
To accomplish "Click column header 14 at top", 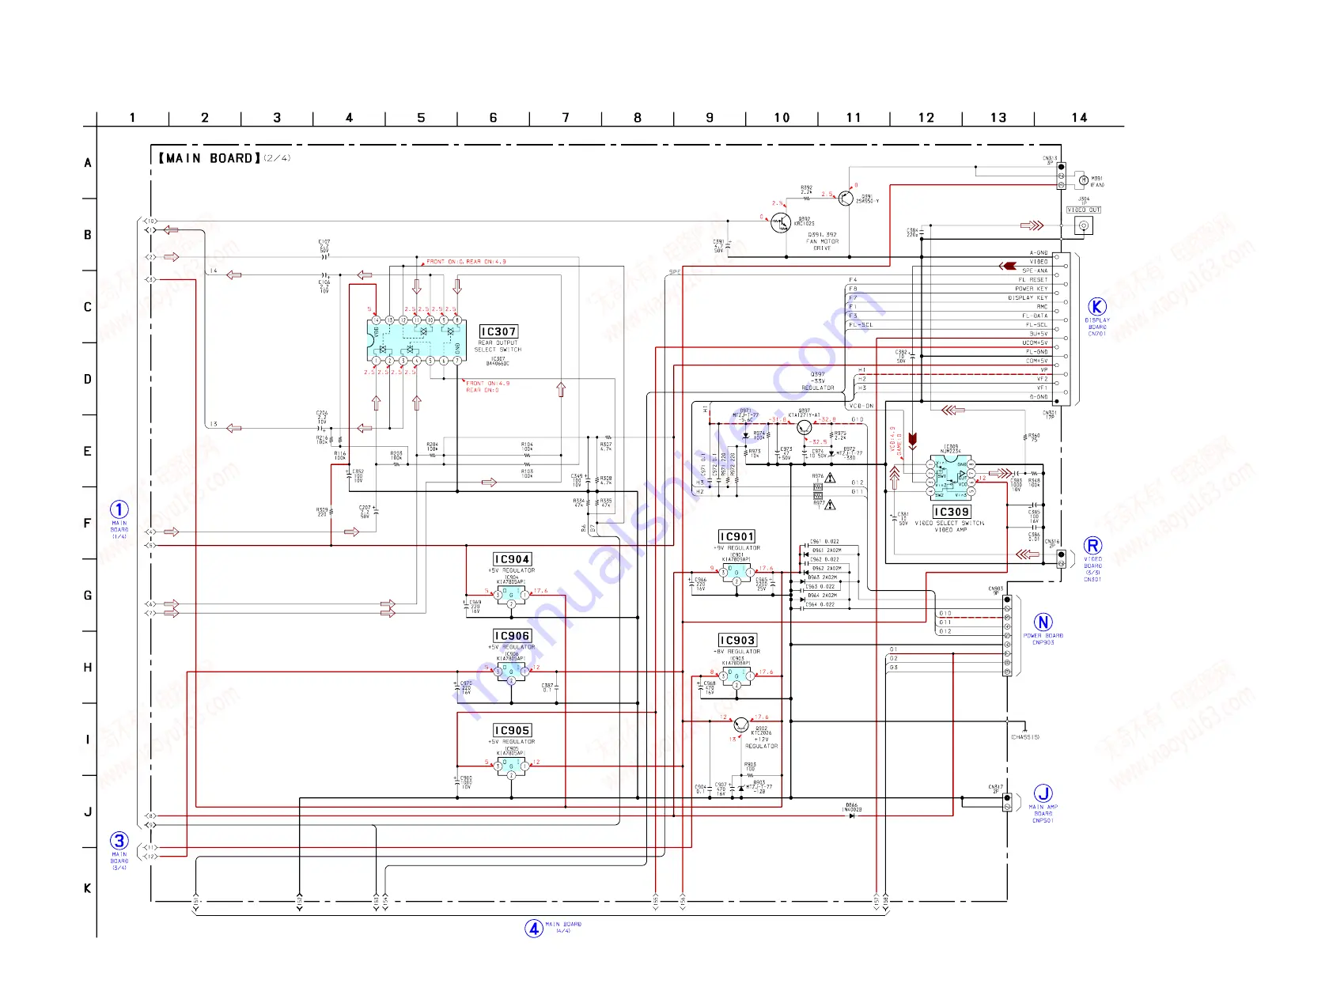I will point(1079,118).
